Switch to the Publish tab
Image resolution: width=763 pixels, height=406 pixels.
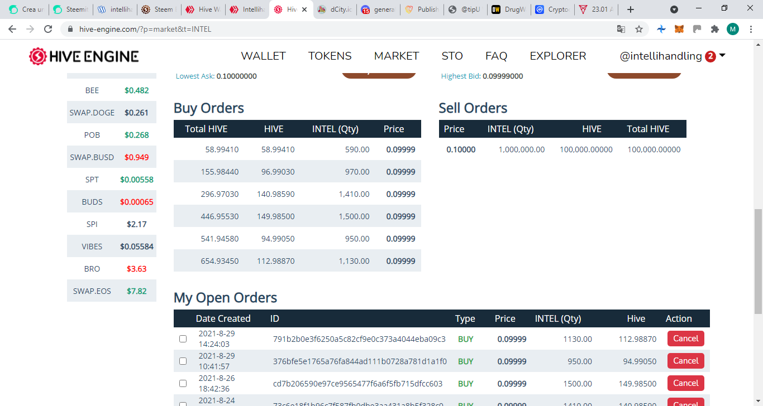click(x=422, y=9)
